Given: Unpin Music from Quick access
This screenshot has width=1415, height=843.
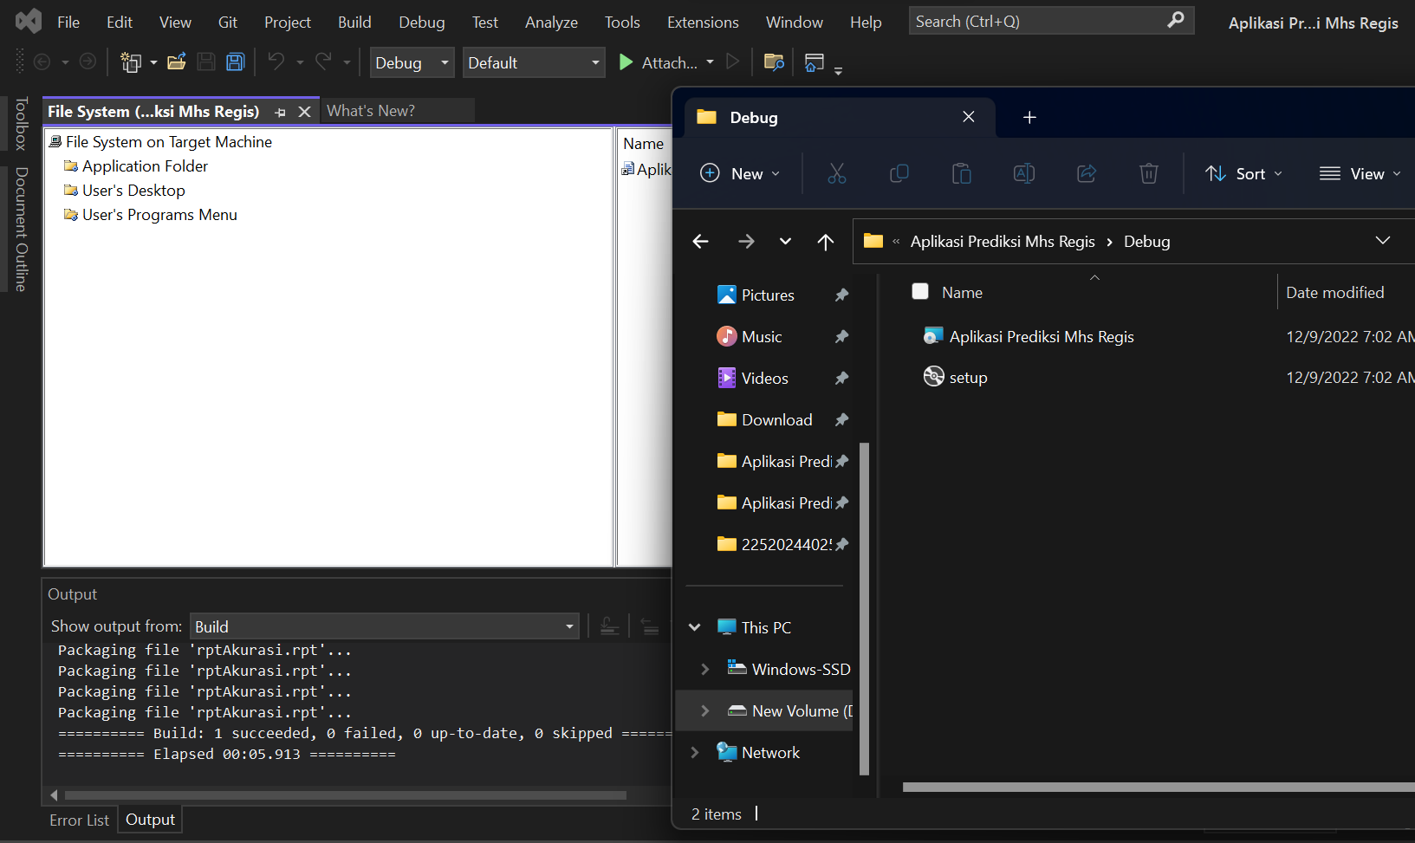Looking at the screenshot, I should point(841,337).
